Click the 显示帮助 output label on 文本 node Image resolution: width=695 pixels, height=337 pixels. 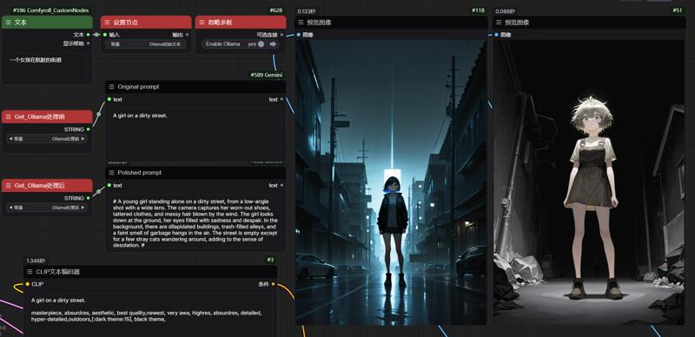[x=74, y=43]
